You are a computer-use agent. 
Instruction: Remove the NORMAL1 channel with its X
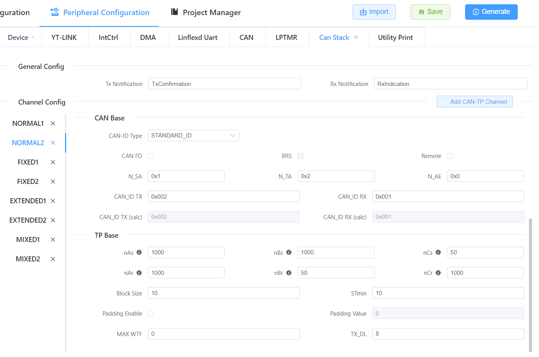click(x=53, y=124)
